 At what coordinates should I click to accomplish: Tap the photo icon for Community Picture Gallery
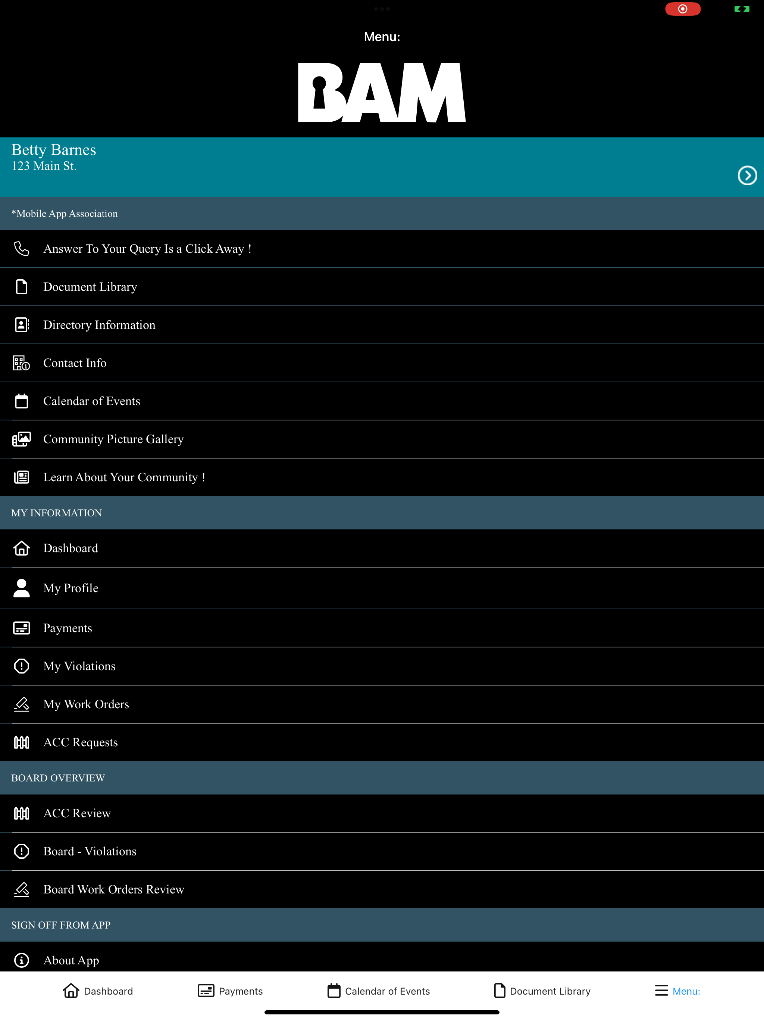[x=22, y=439]
